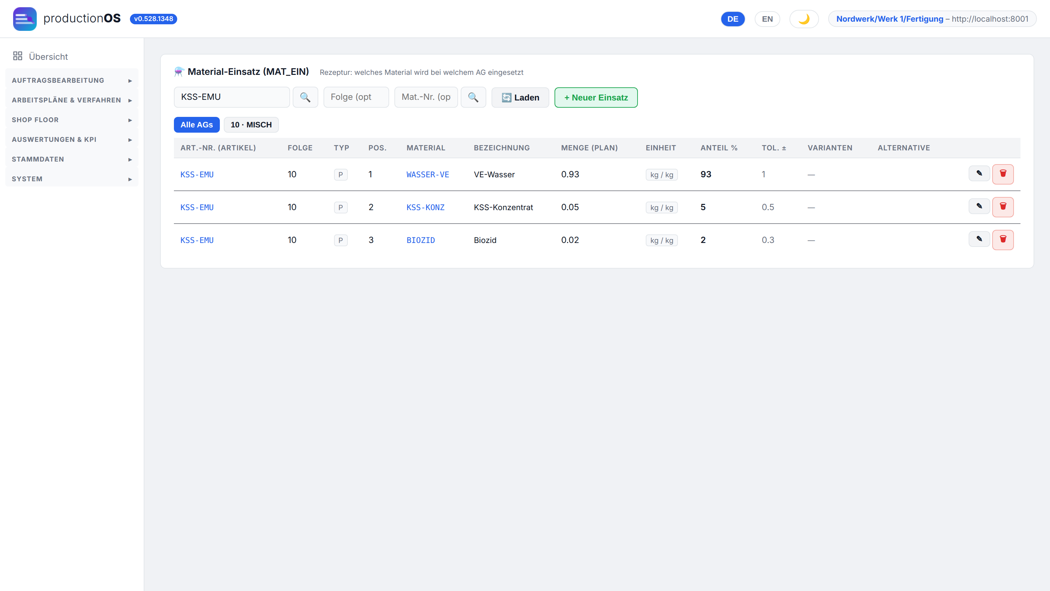
Task: Expand the Auftragsbearbeitung menu section
Action: click(72, 80)
